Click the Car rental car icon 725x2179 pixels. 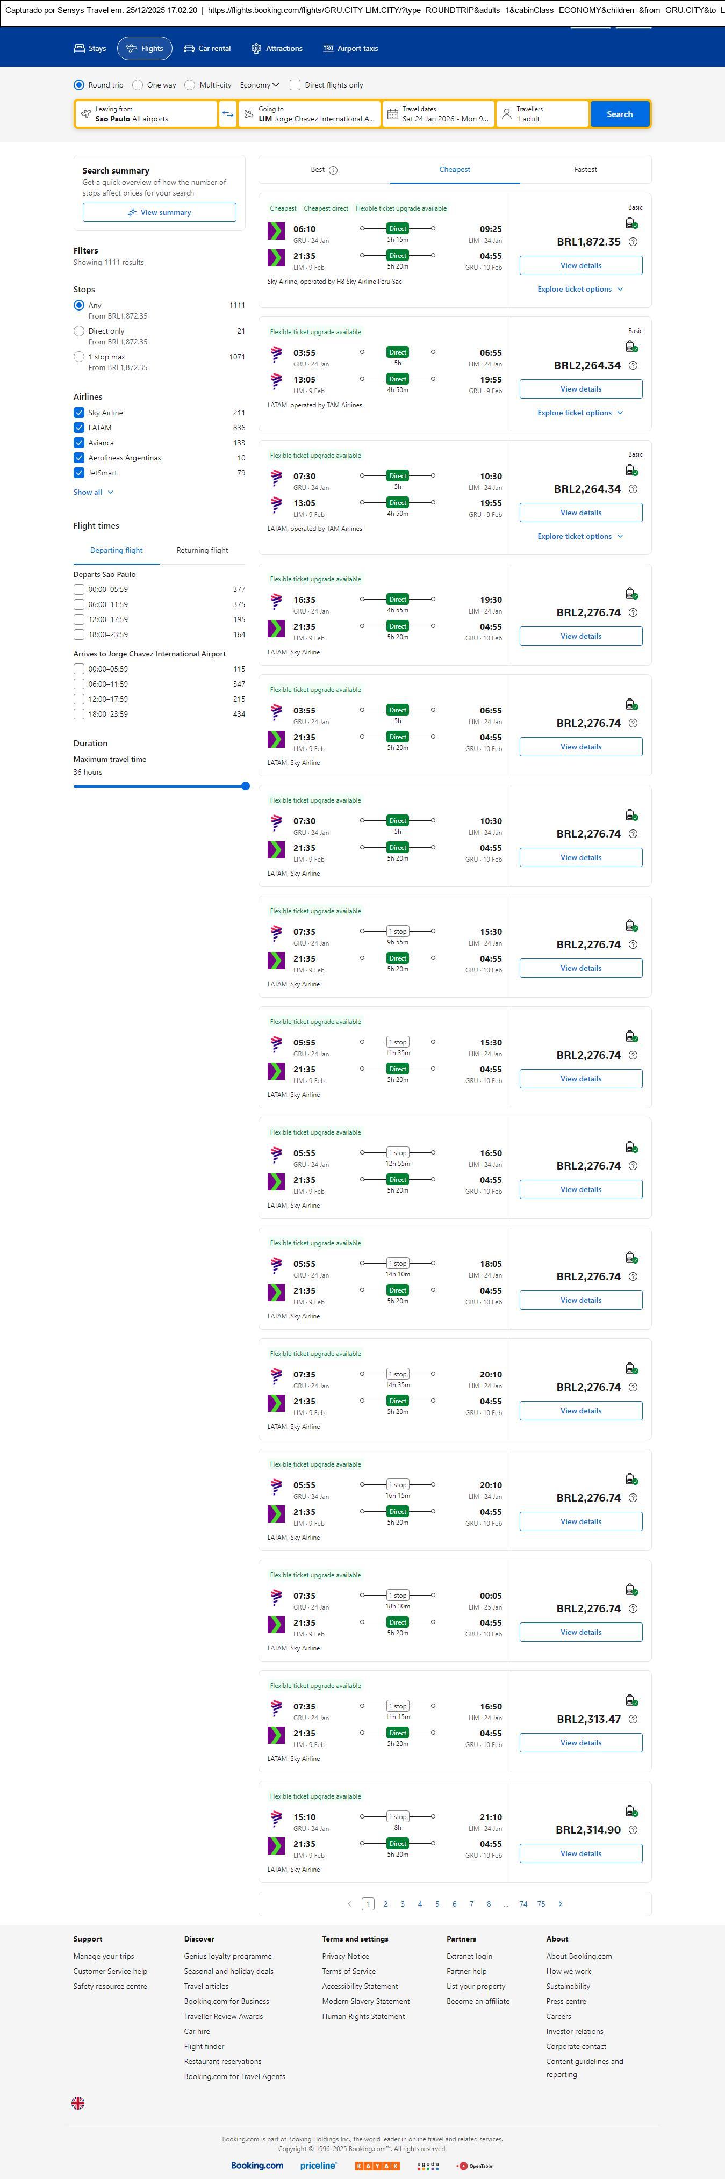coord(190,49)
